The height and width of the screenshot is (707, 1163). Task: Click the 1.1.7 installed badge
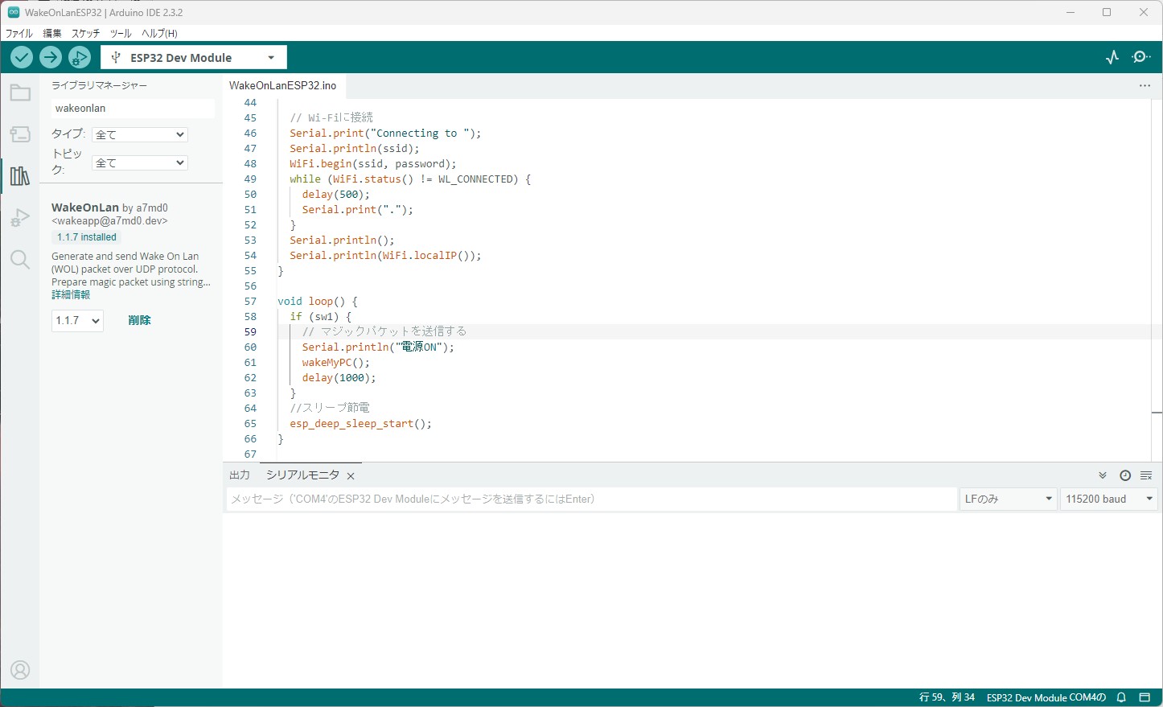coord(87,237)
